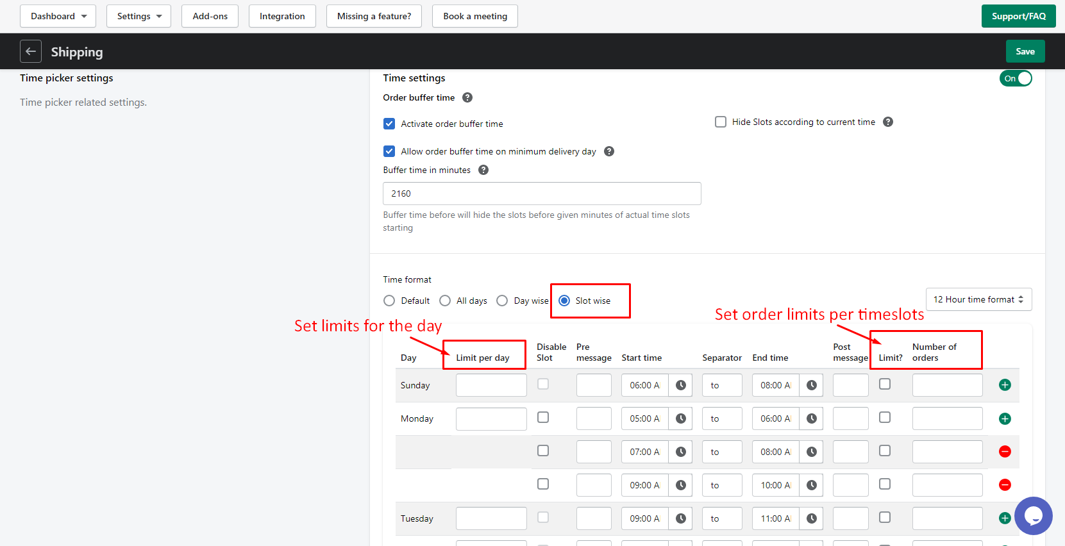
Task: Go back with the arrow next to Shipping
Action: tap(31, 51)
